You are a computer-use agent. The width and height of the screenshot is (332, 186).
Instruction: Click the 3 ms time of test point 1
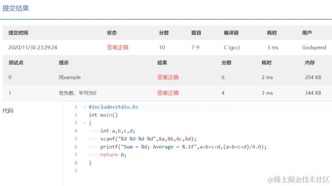coord(267,93)
